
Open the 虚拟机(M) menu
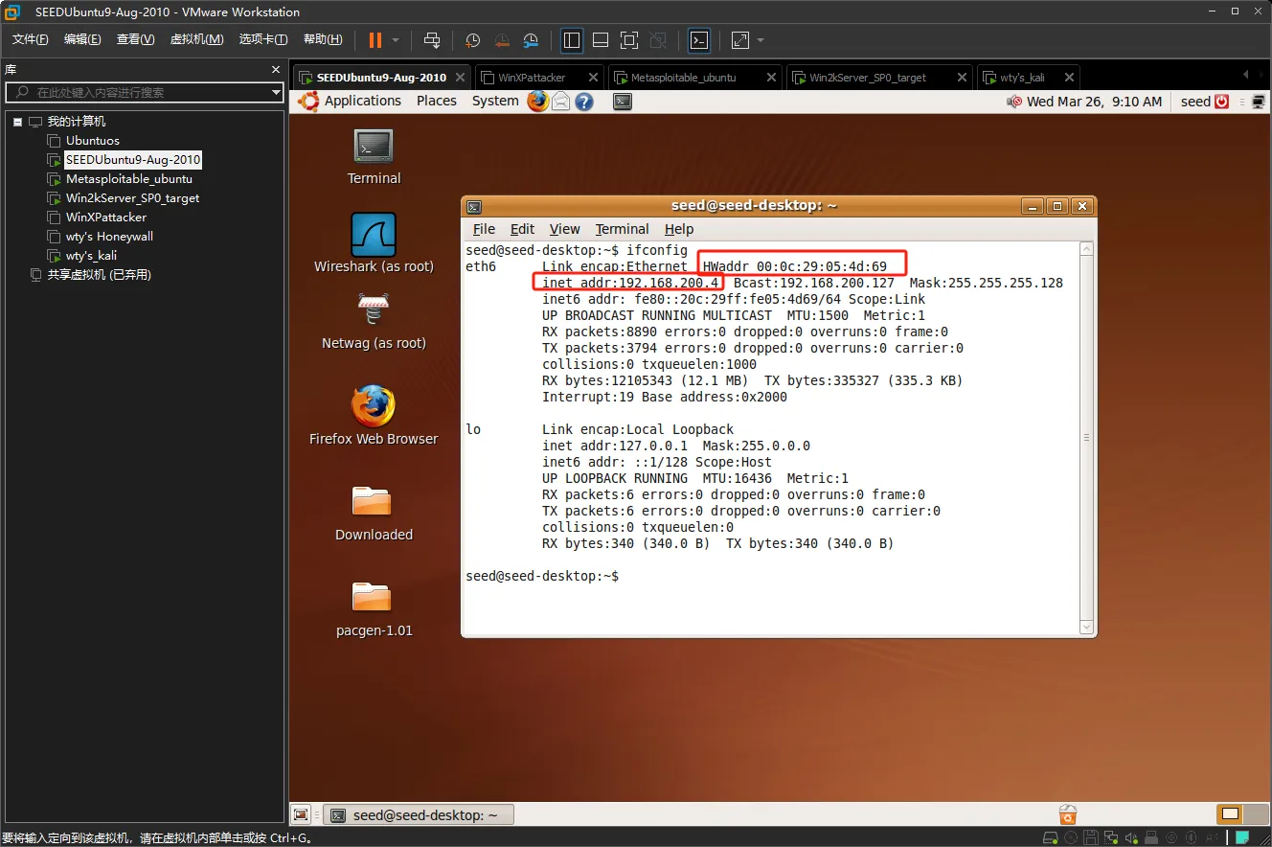click(x=196, y=39)
